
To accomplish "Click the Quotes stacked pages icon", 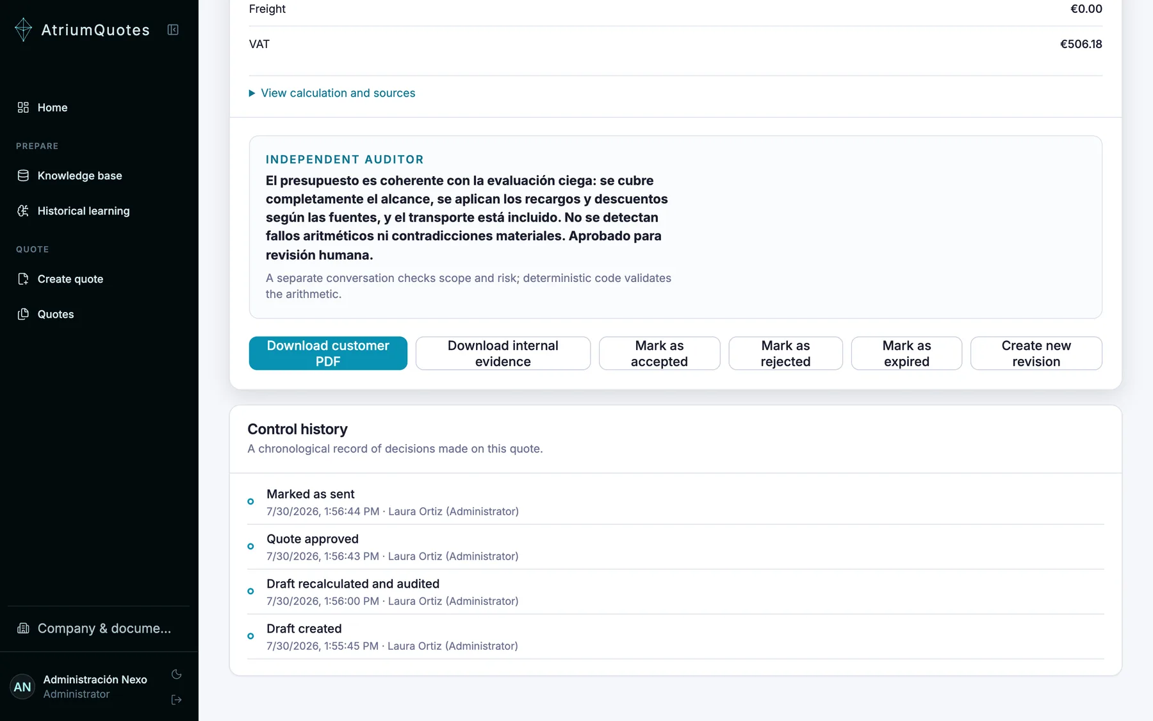I will (x=23, y=314).
